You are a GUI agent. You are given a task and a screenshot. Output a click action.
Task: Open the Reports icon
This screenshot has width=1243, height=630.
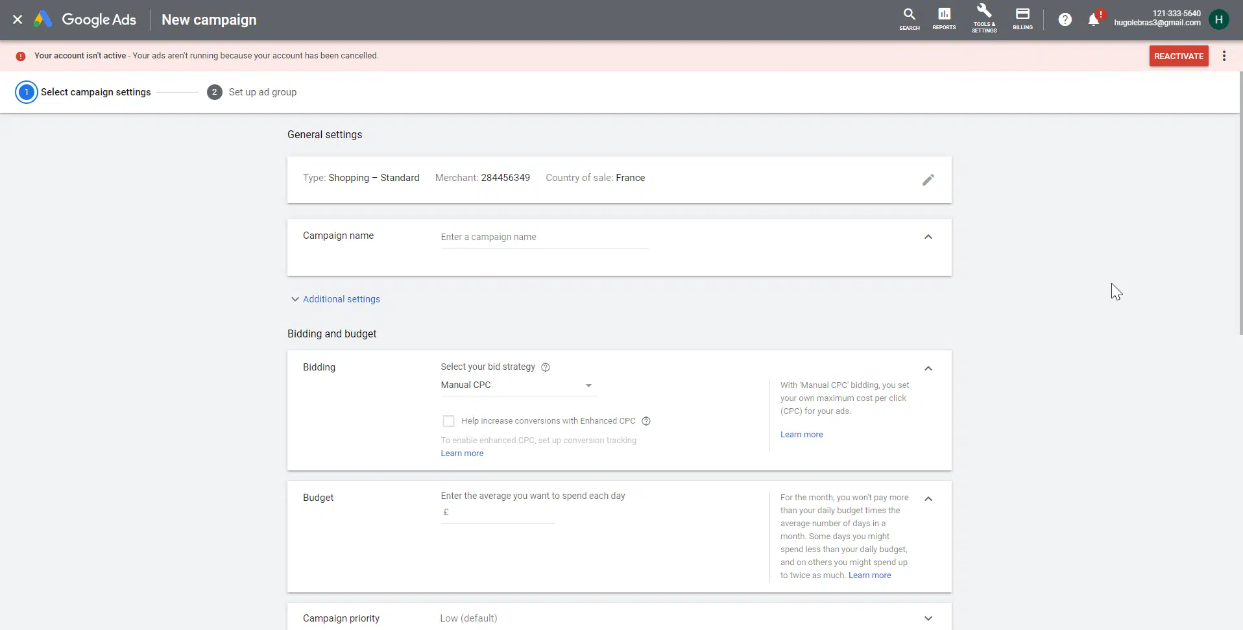point(944,18)
